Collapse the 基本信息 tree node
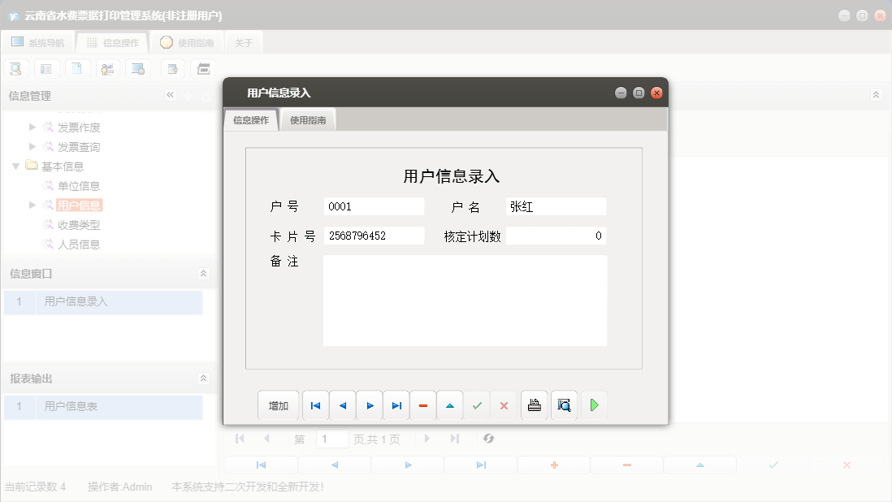The width and height of the screenshot is (892, 502). pos(16,166)
